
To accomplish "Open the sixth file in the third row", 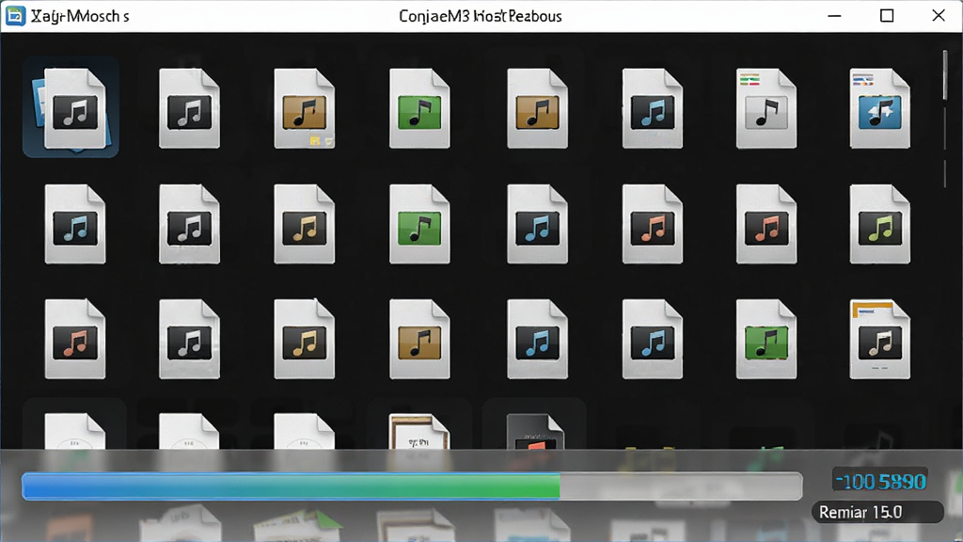I will (653, 339).
